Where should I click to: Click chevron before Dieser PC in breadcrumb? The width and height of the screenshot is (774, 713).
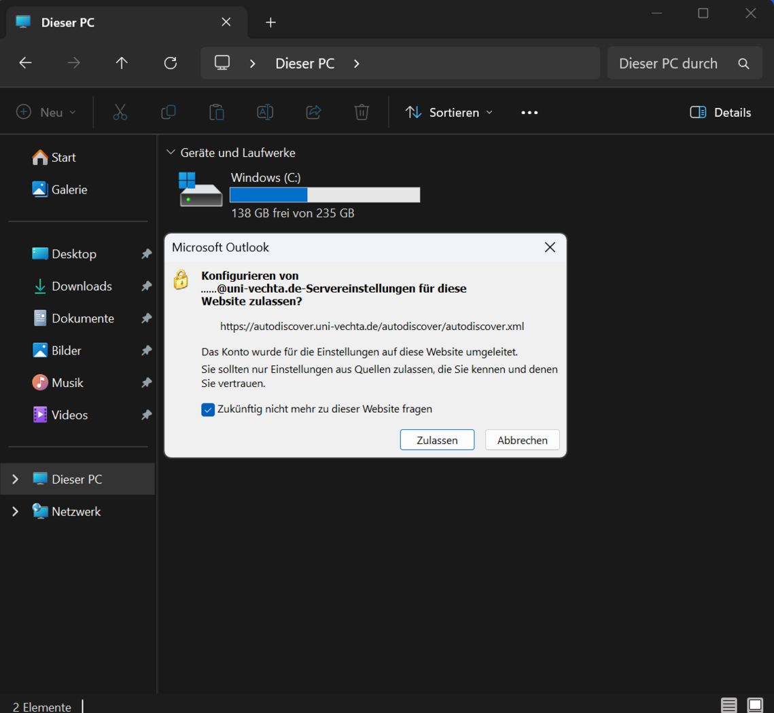point(253,64)
